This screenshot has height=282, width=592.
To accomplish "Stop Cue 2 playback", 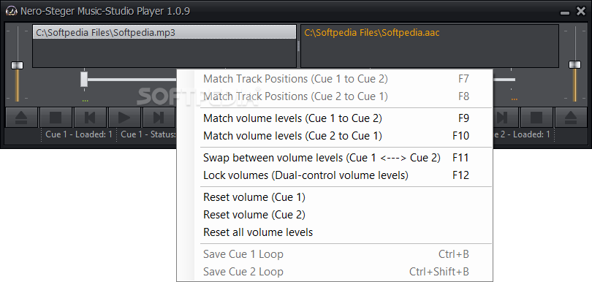I will point(536,118).
